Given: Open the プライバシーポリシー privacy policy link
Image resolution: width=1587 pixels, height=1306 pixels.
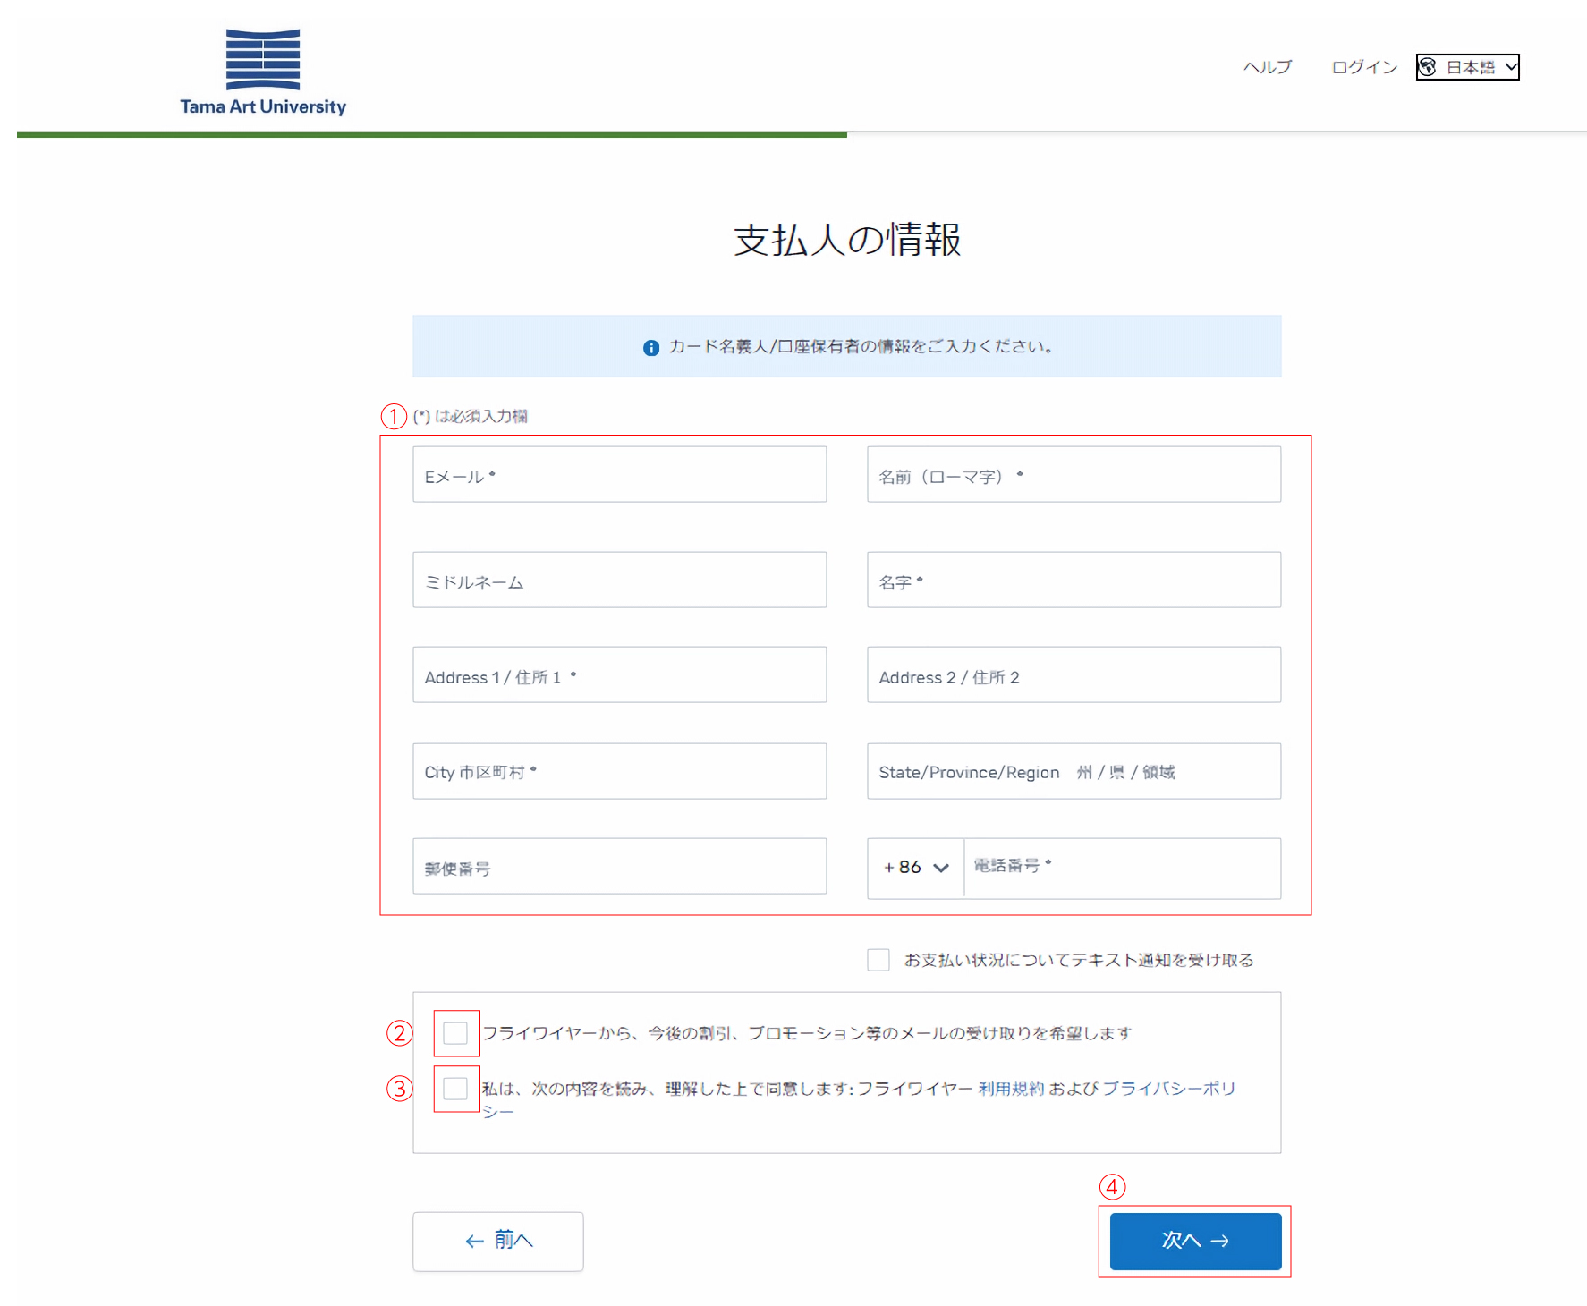Looking at the screenshot, I should coord(1168,1089).
